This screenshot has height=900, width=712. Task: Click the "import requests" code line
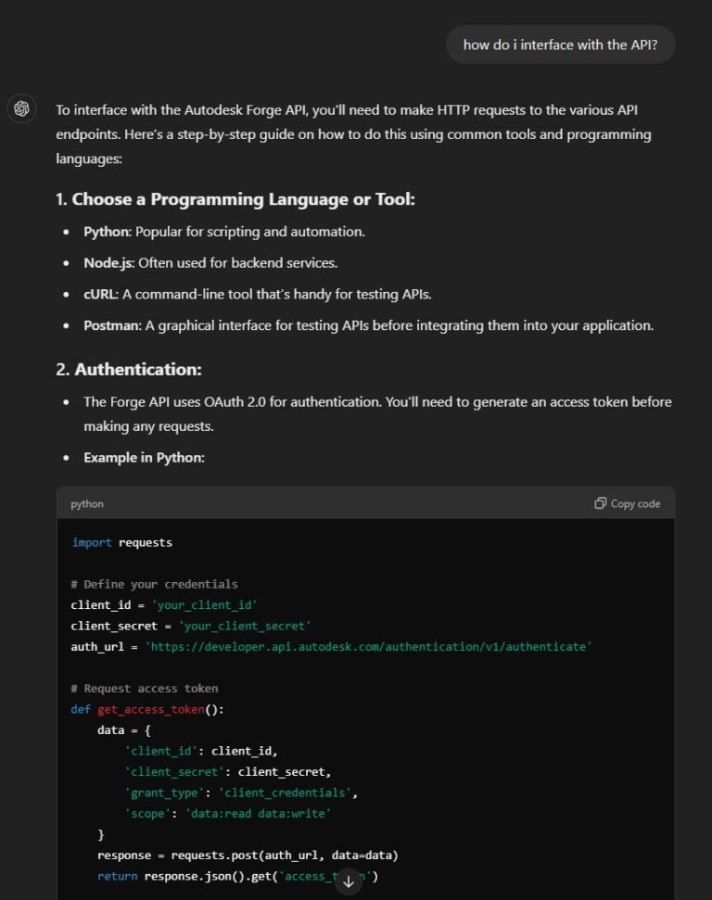(x=122, y=542)
